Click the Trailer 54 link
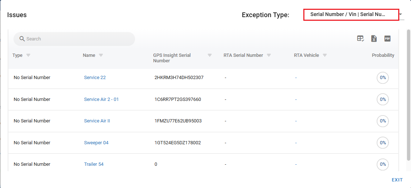 [x=94, y=164]
